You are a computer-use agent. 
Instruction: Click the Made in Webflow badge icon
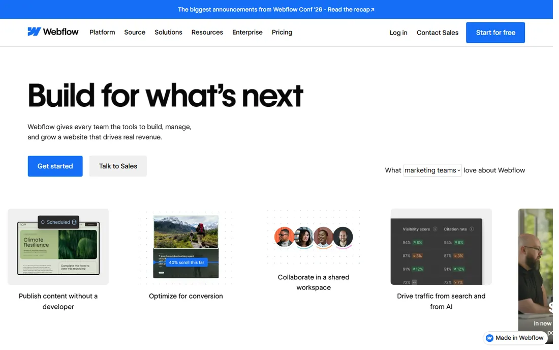click(489, 338)
